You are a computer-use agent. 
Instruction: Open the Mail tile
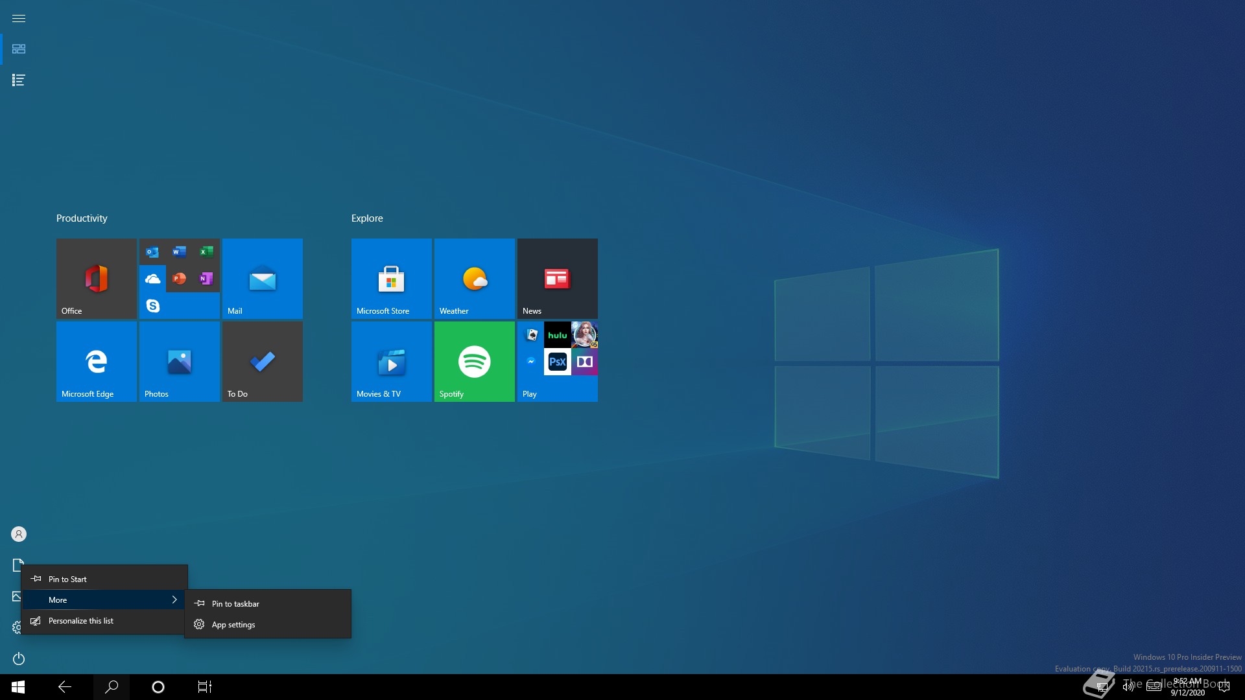point(262,279)
